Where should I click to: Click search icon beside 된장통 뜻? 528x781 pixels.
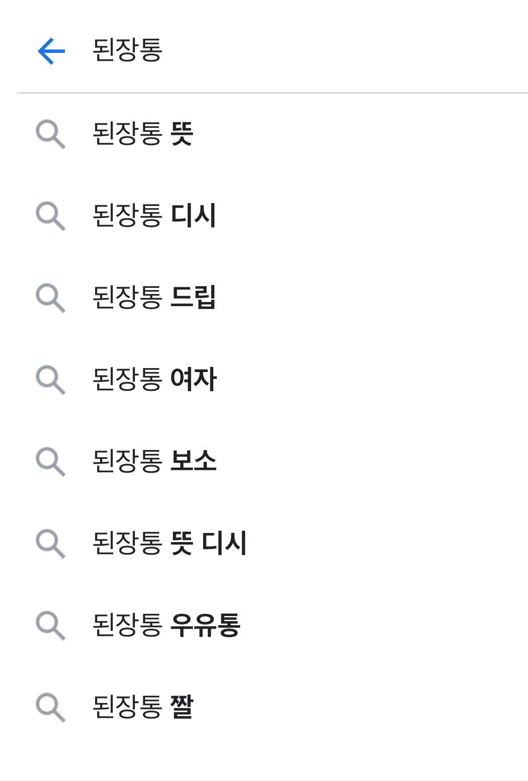click(x=51, y=134)
